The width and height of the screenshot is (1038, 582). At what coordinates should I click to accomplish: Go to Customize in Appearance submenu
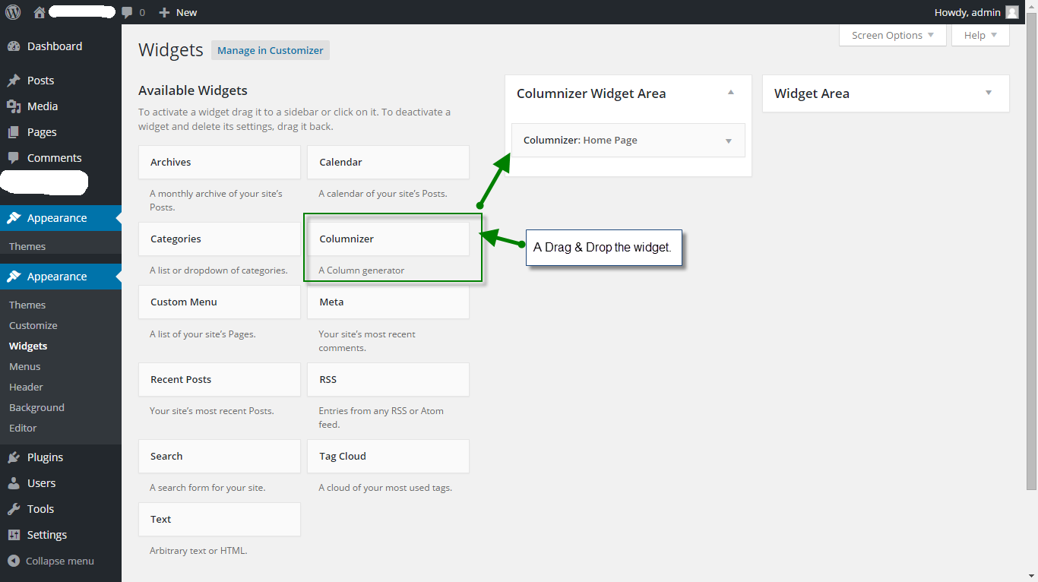(x=33, y=325)
